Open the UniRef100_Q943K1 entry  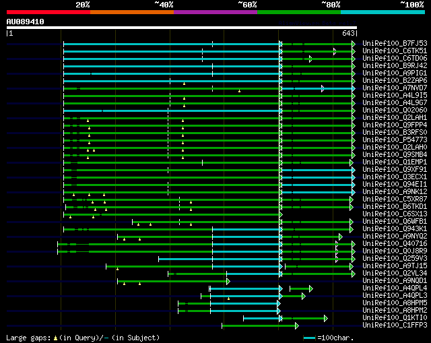tap(395, 229)
